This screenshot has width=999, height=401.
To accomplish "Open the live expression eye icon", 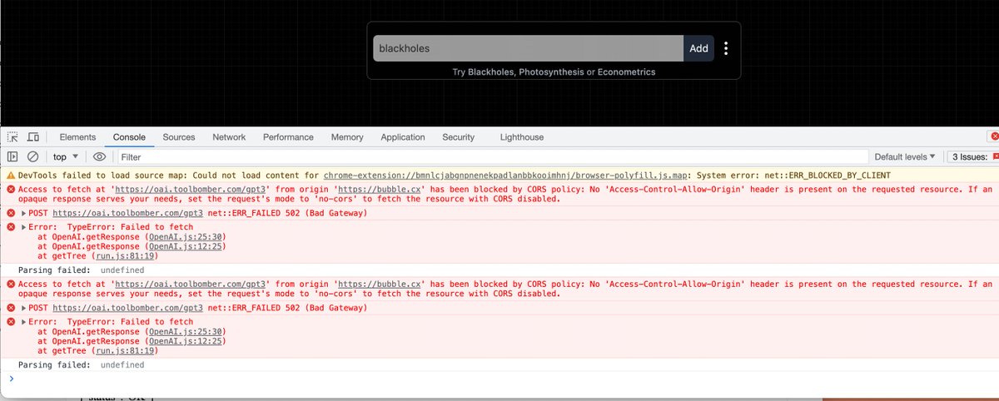I will (x=99, y=156).
